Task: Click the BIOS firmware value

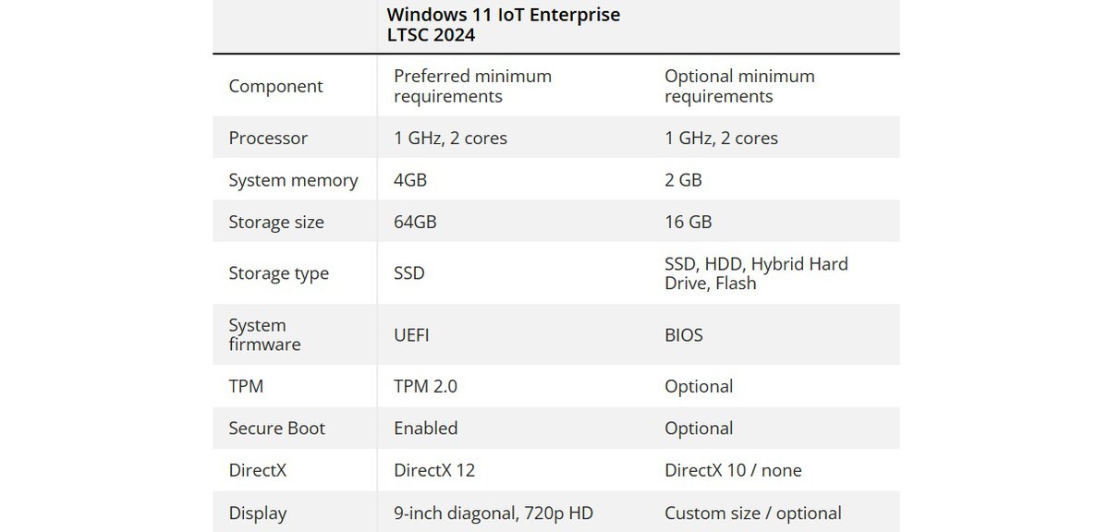Action: click(684, 334)
